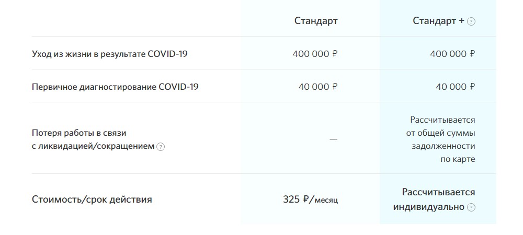Select 40 000 ₽ in the Стандарт column
Screen dimensions: 523x235
[318, 87]
